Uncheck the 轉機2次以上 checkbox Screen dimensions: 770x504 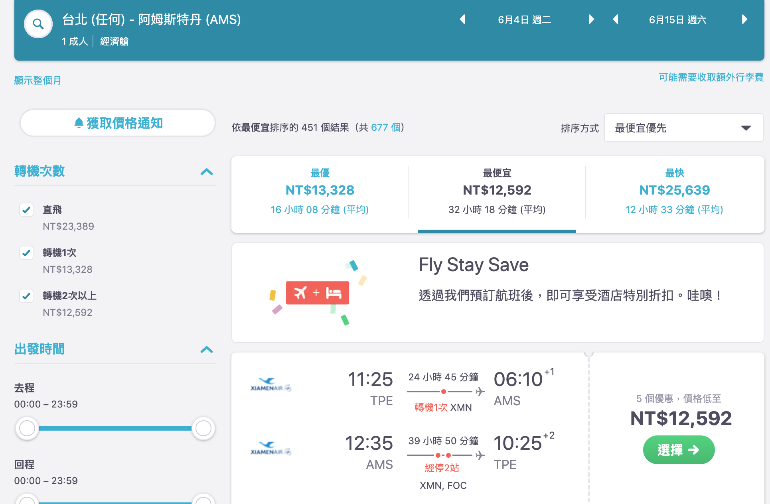(x=26, y=295)
